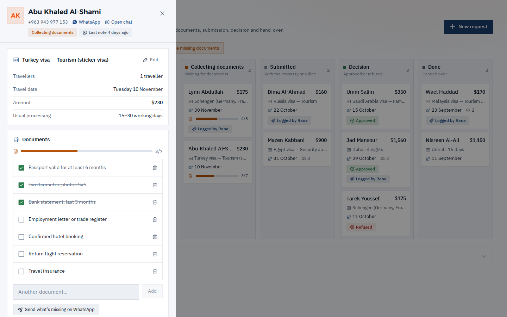Open WhatsApp link for the client
The image size is (507, 317).
click(86, 22)
